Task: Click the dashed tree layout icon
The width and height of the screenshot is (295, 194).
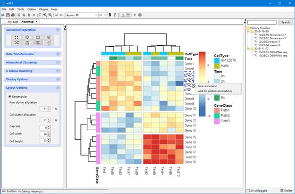Action: (49, 43)
